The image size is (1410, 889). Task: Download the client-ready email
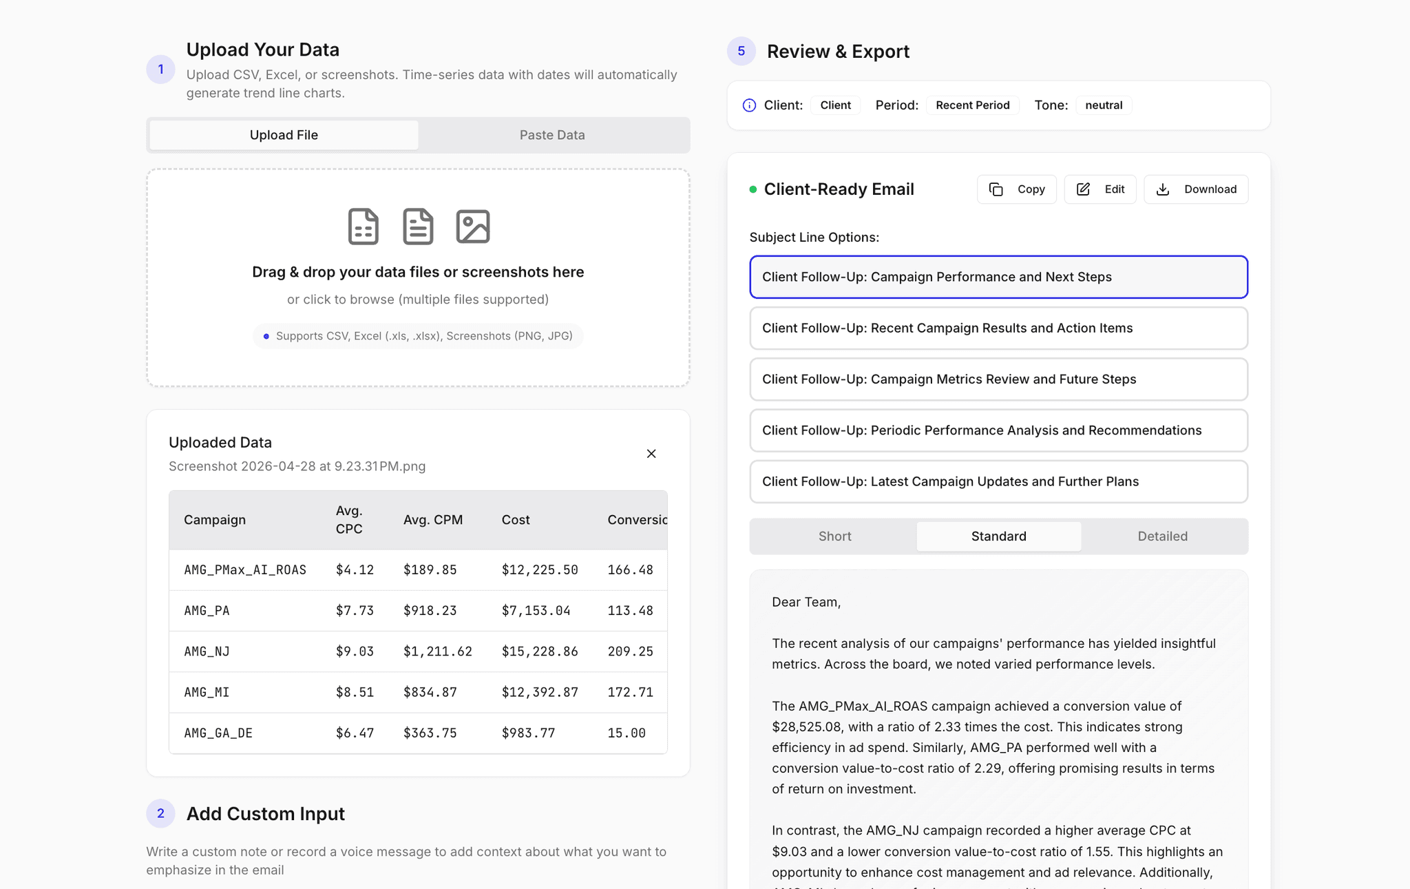pos(1196,189)
